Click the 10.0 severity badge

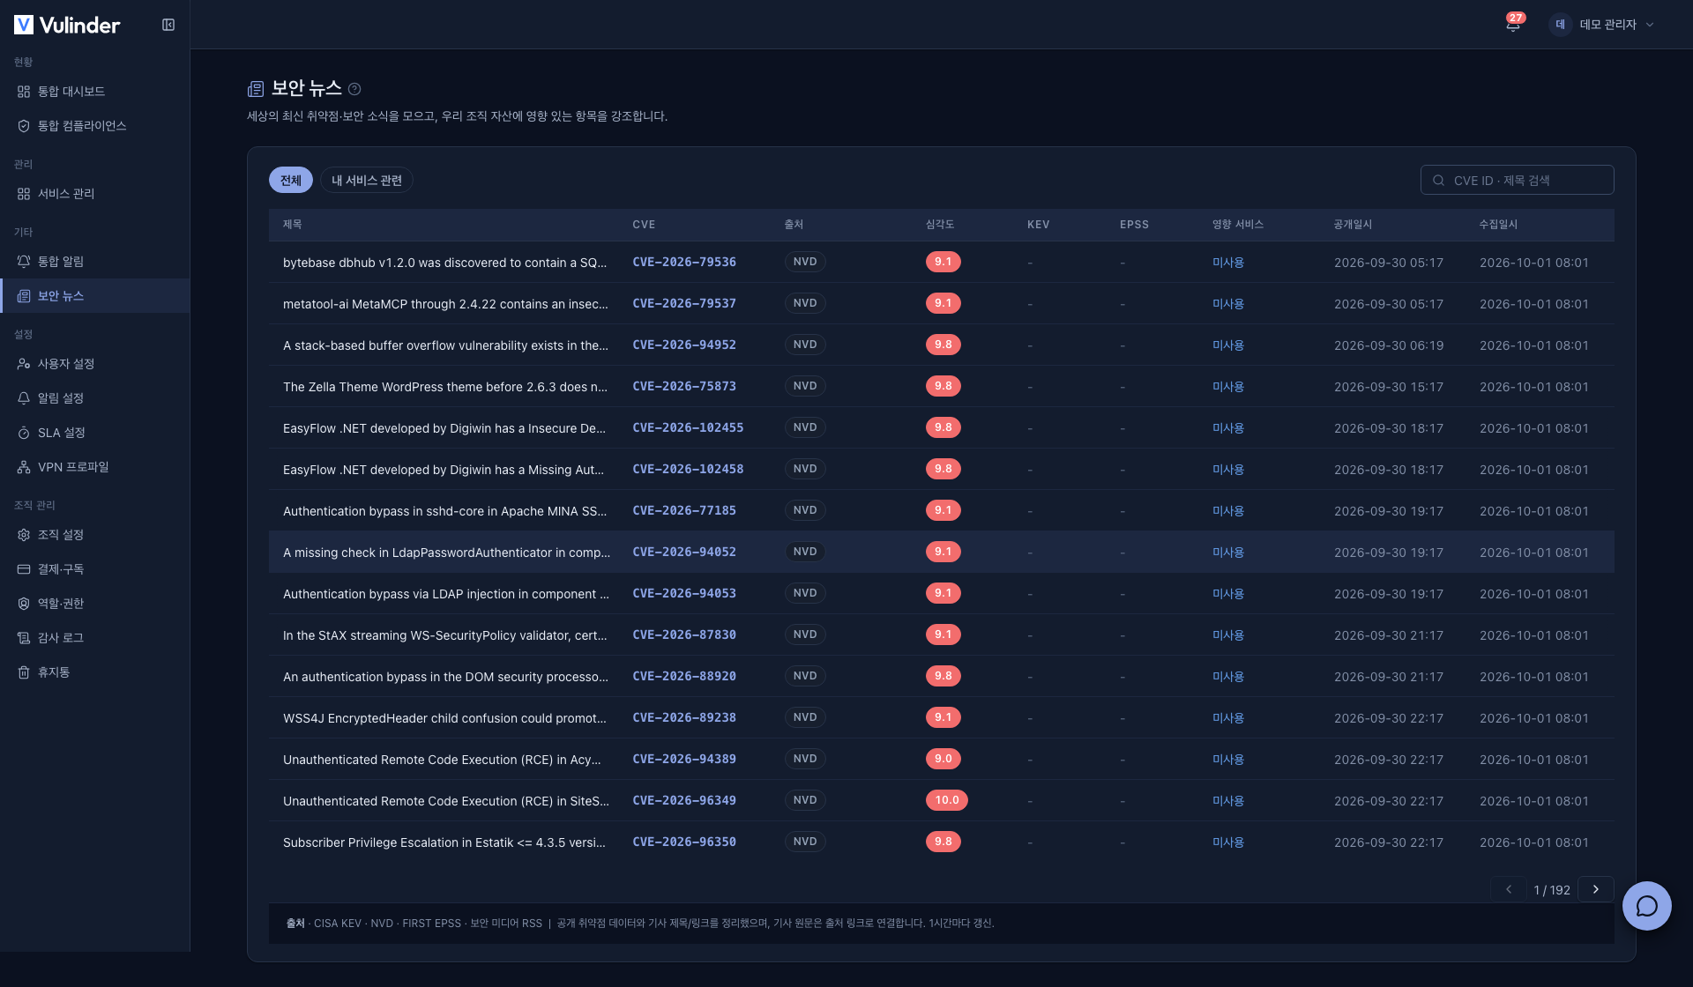[x=946, y=801]
